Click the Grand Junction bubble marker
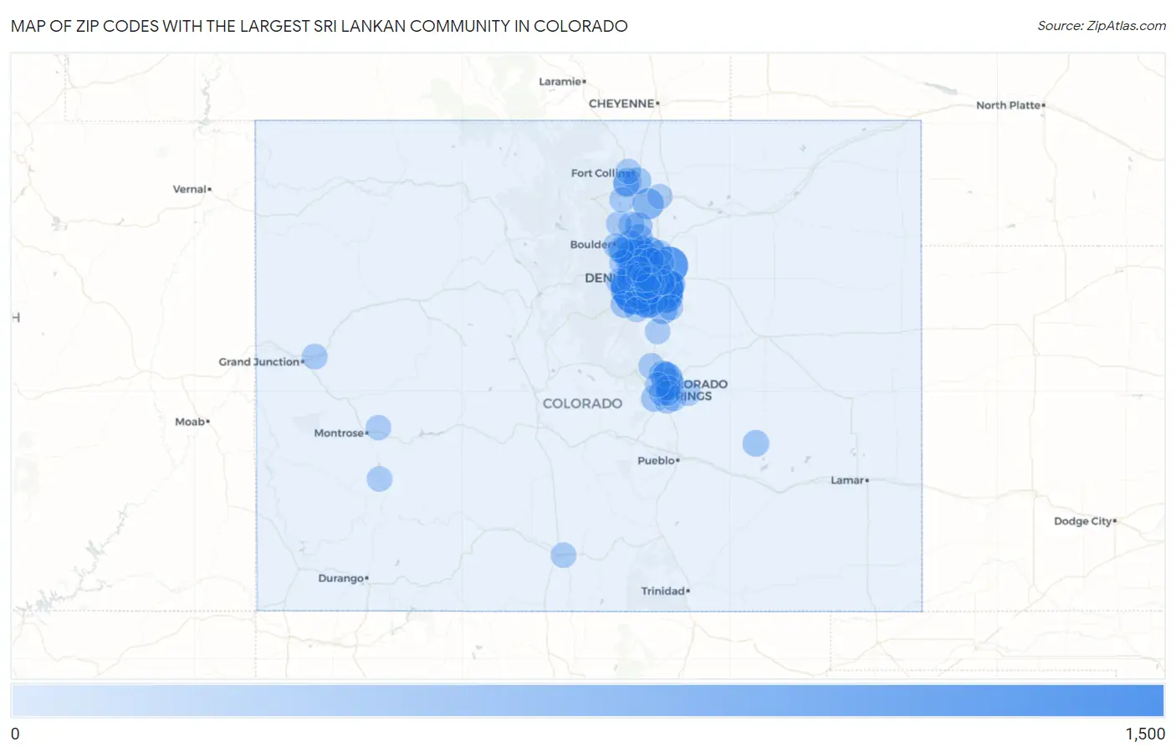 click(x=314, y=356)
